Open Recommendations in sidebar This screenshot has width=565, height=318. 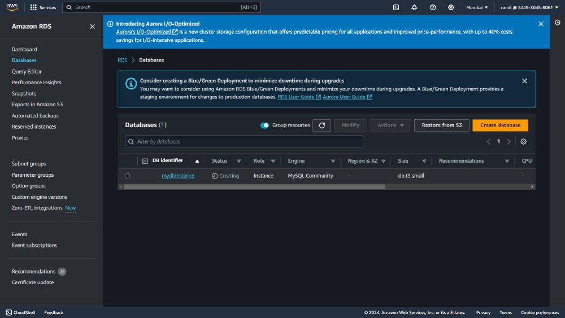33,272
